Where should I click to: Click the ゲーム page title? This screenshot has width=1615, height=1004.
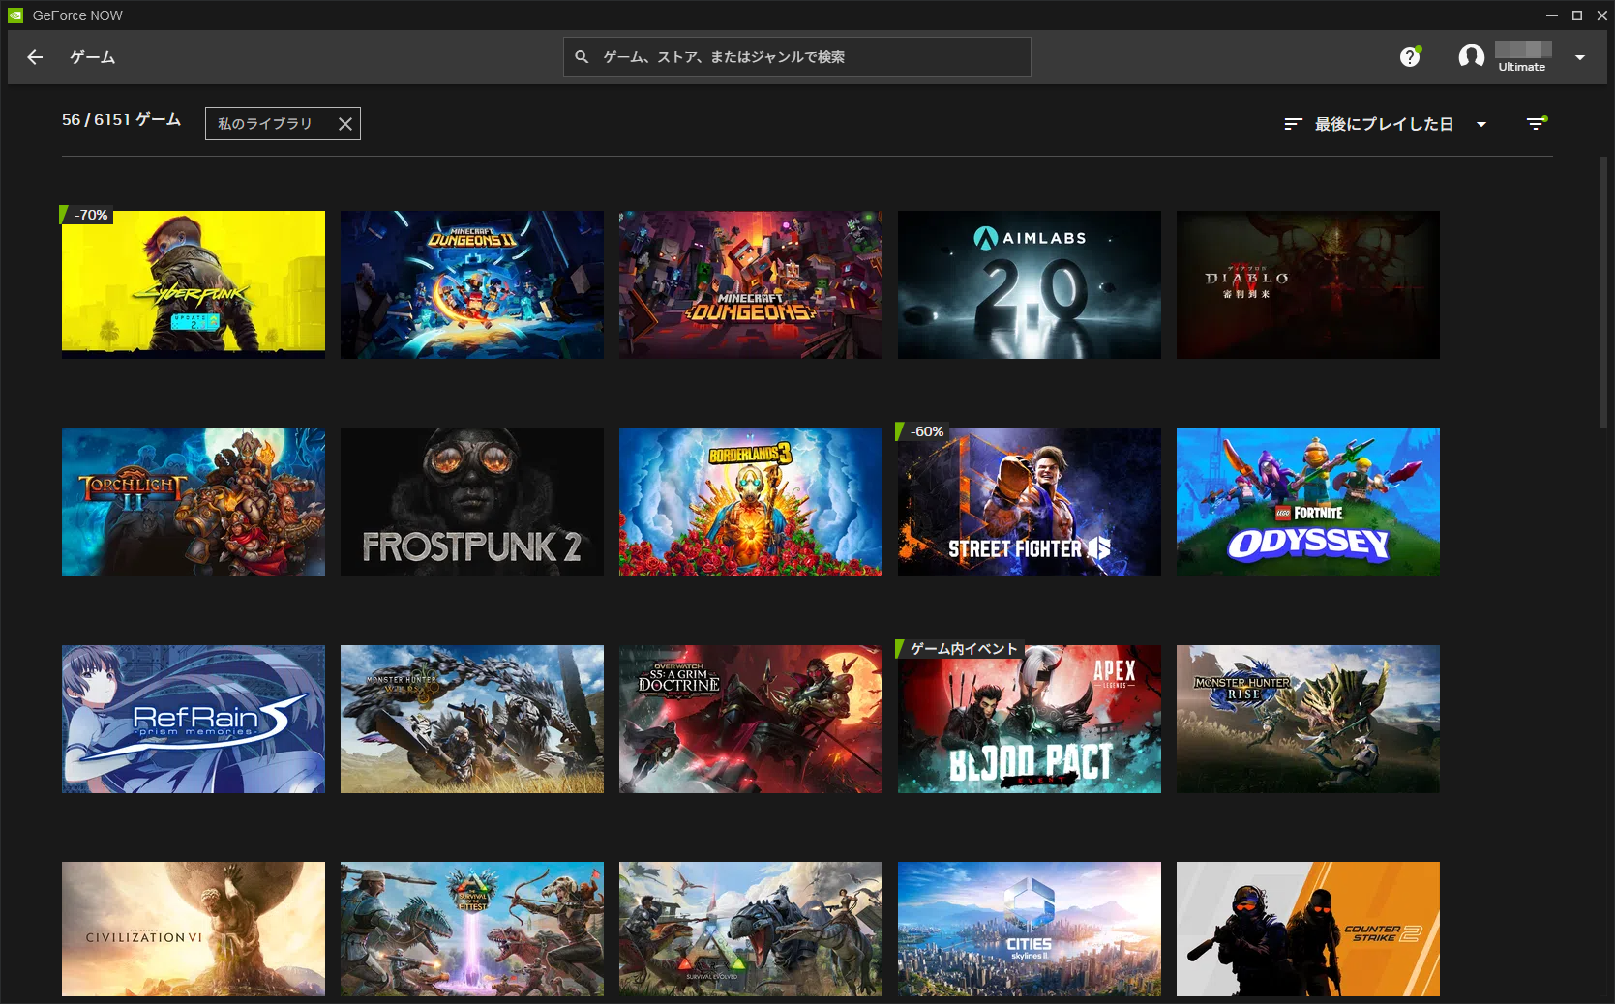click(92, 57)
